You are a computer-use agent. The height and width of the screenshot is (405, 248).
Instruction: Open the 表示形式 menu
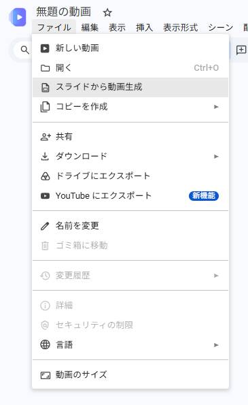point(181,27)
